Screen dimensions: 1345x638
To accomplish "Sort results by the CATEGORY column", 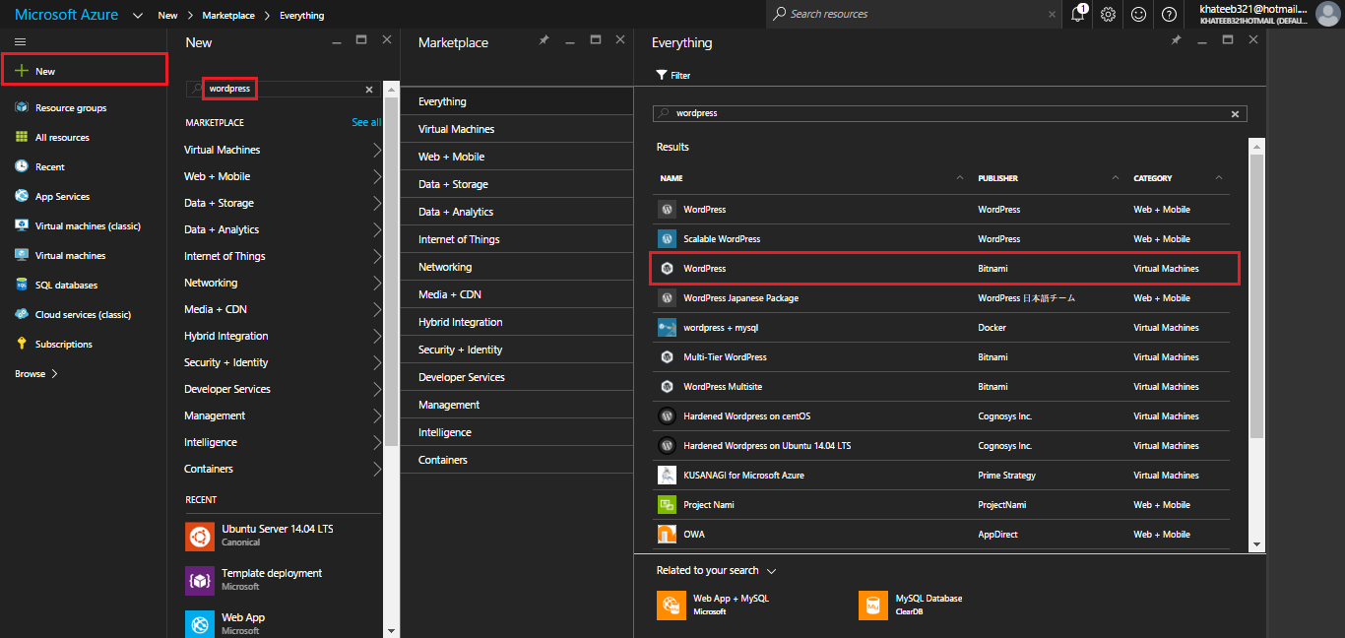I will pos(1153,178).
